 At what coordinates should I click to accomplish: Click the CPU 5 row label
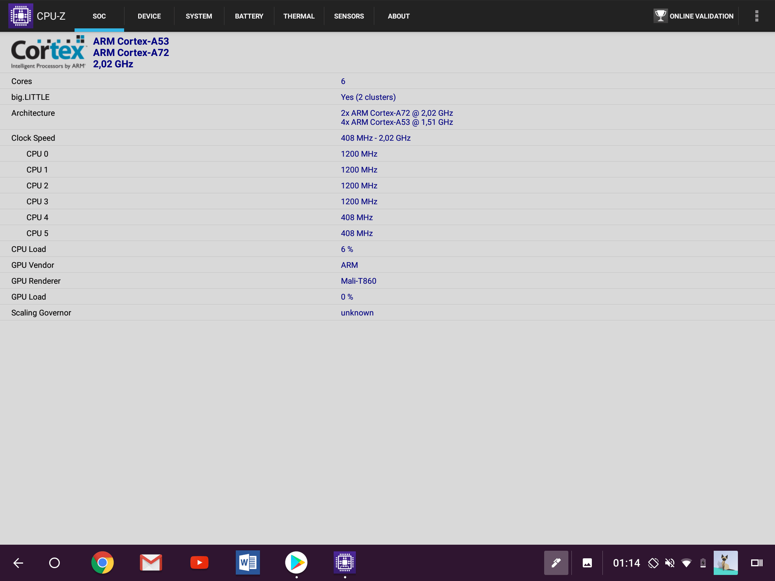(37, 233)
